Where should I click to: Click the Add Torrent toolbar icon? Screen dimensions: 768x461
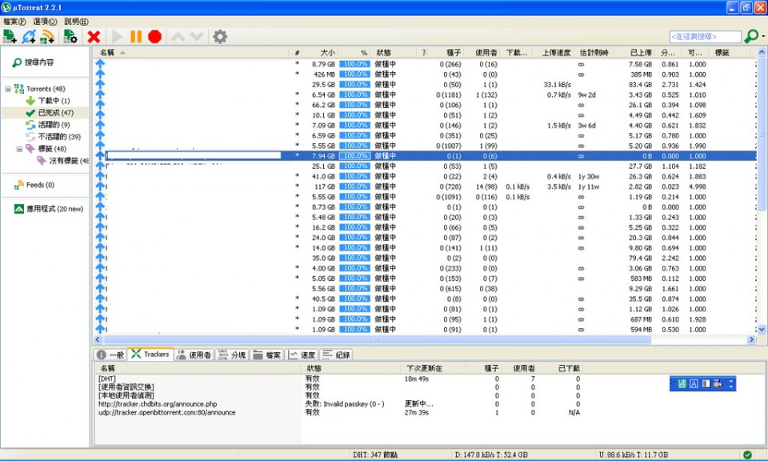[10, 37]
